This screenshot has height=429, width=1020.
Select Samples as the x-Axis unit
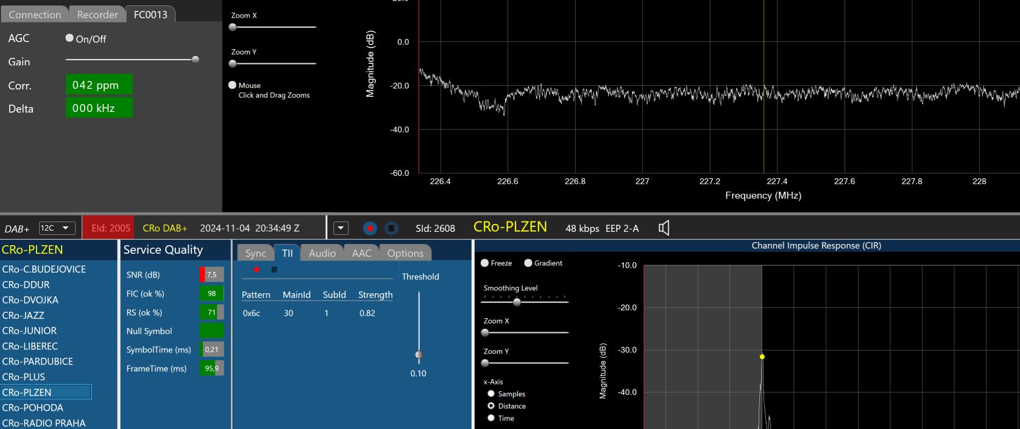pyautogui.click(x=491, y=394)
